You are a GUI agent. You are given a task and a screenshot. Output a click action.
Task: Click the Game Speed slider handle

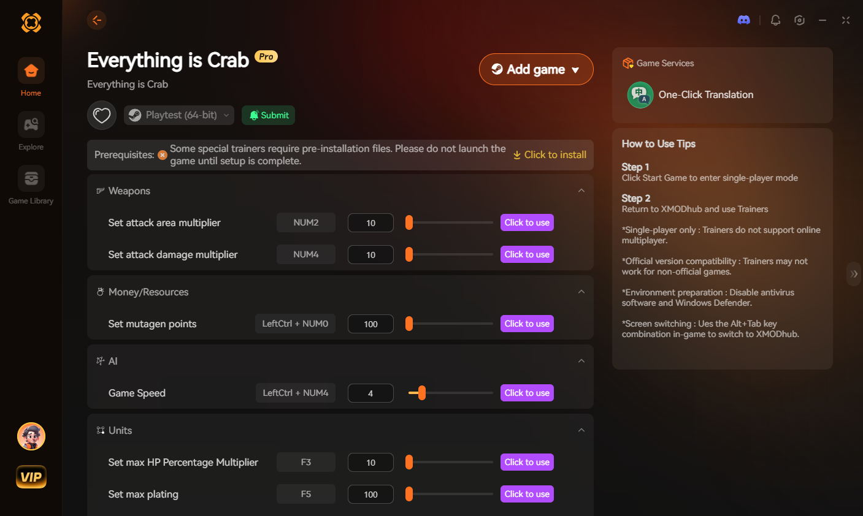(x=421, y=393)
